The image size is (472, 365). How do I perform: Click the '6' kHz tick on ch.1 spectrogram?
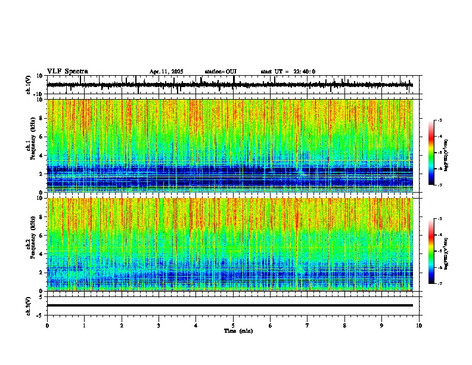pyautogui.click(x=41, y=137)
